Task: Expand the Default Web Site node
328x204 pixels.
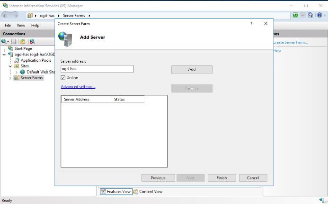Action: 16,72
